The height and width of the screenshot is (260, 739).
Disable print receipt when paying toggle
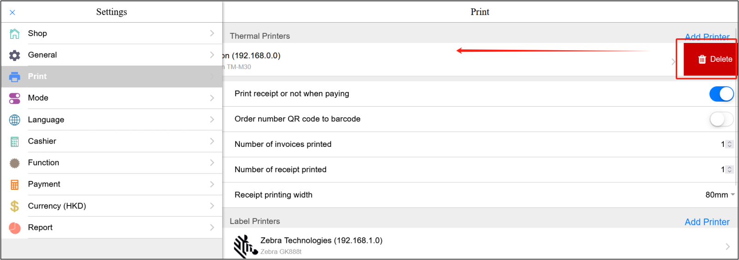[721, 94]
